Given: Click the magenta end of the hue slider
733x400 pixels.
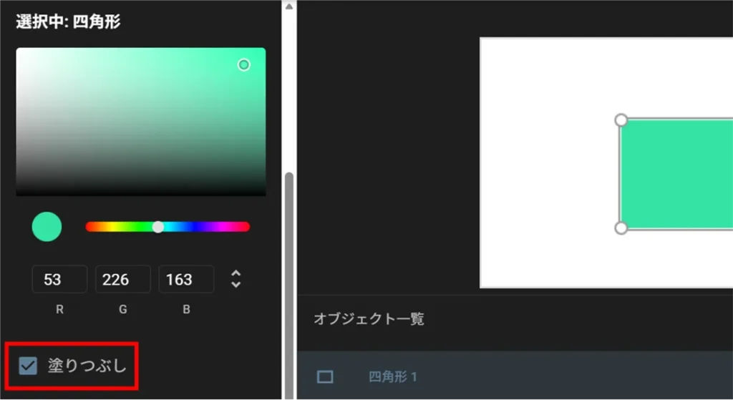Looking at the screenshot, I should tap(246, 227).
